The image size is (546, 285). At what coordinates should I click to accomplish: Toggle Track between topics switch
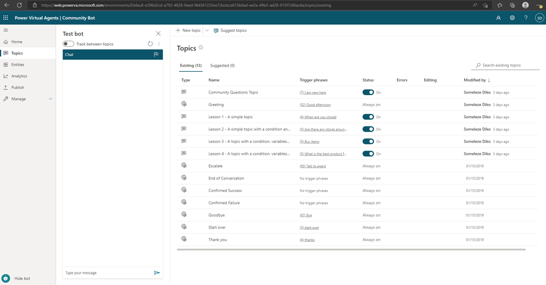pyautogui.click(x=68, y=44)
